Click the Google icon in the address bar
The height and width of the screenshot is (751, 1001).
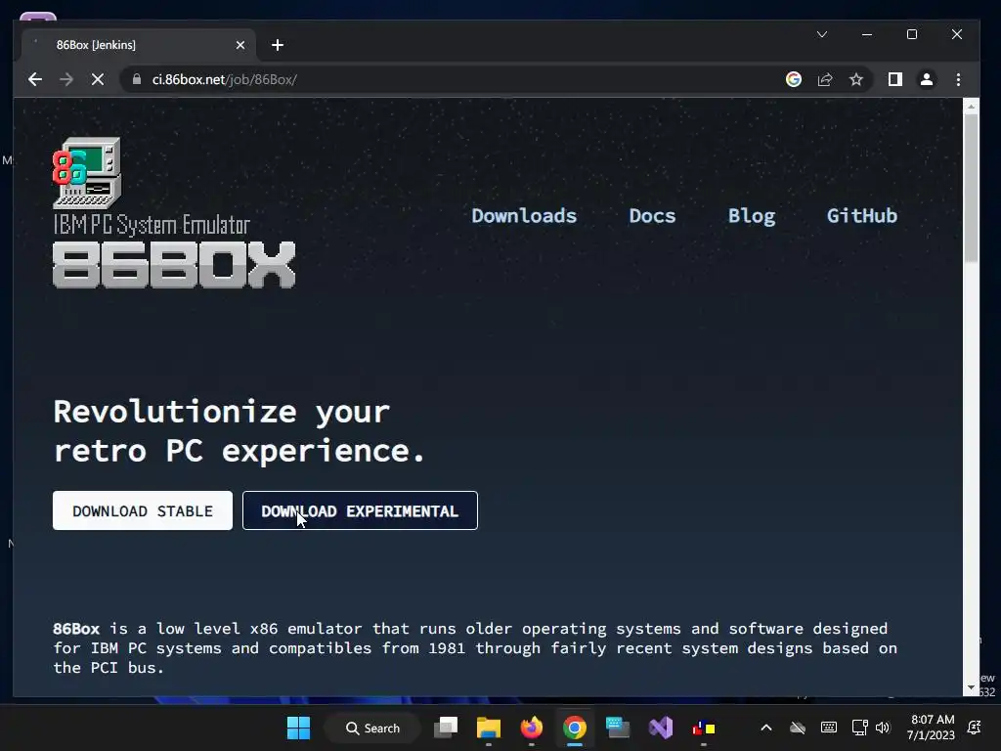coord(794,79)
